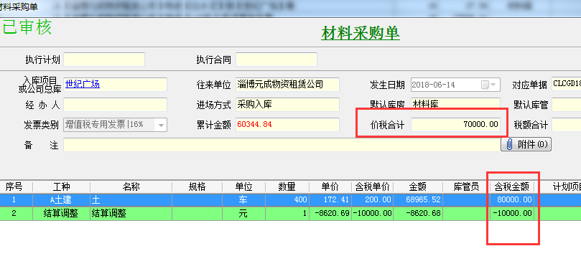
Task: Click the 经办人 input field
Action: (x=115, y=105)
